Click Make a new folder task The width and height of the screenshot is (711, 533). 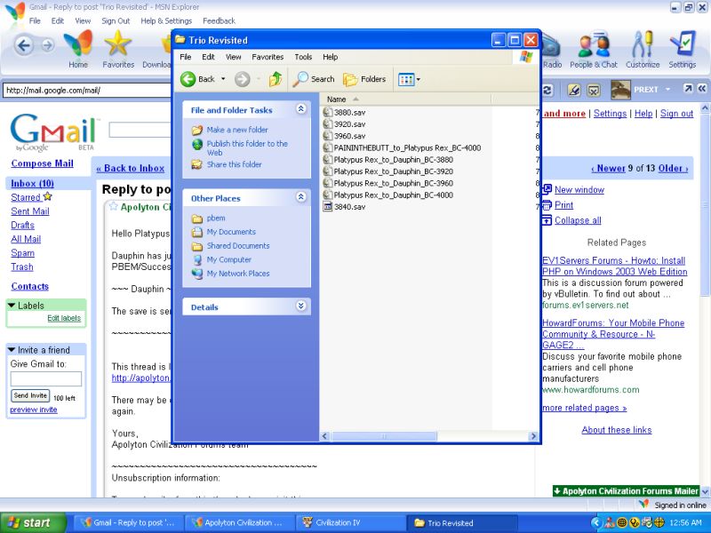(x=237, y=130)
